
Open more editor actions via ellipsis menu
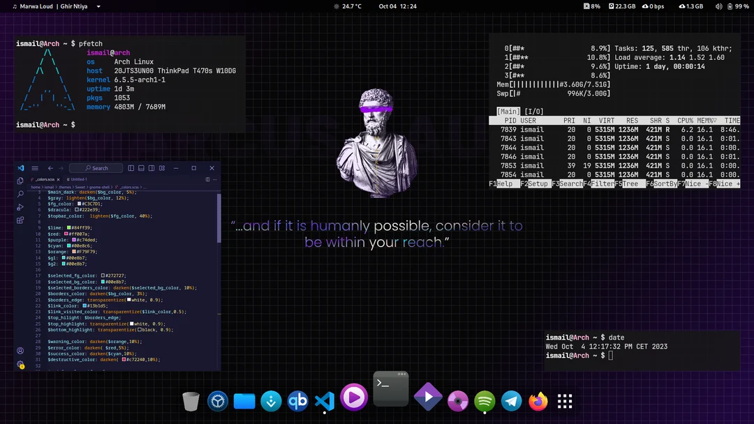(214, 180)
